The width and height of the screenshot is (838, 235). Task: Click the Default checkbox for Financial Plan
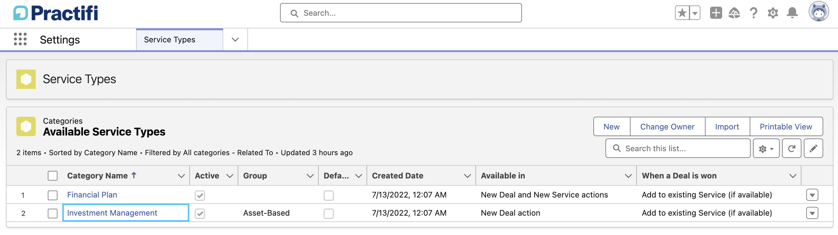[x=328, y=196]
